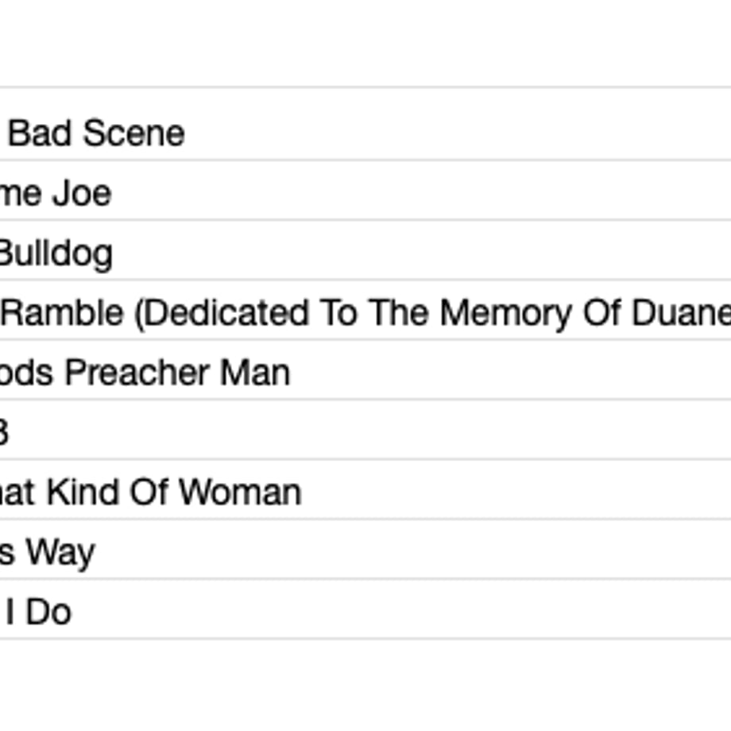Click the word 'Man' after Preacher
Viewport: 731px width, 731px height.
(x=254, y=373)
